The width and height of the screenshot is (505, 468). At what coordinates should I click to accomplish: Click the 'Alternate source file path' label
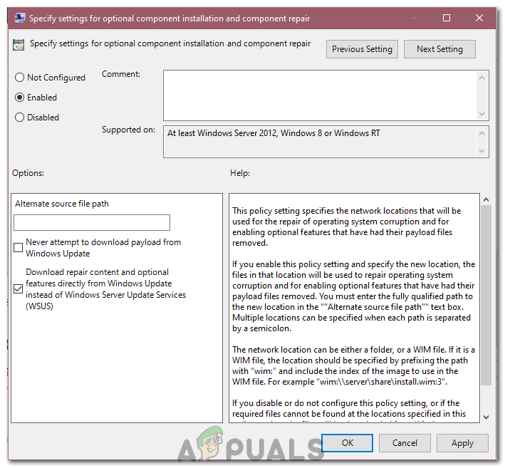pos(62,204)
